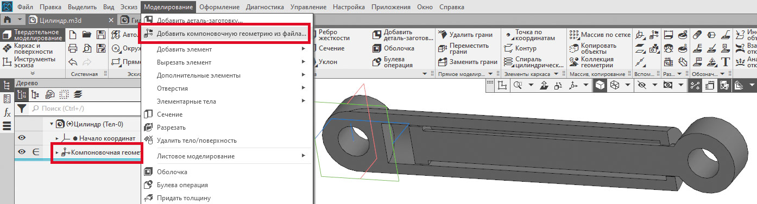Expand the Начало координат tree node
757x204 pixels.
pos(58,138)
